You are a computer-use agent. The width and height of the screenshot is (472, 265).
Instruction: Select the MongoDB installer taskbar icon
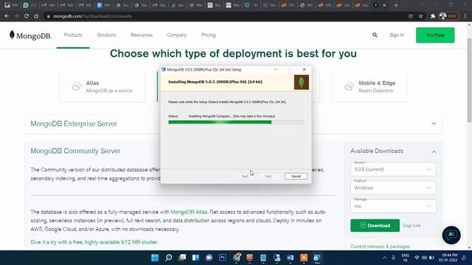(317, 258)
